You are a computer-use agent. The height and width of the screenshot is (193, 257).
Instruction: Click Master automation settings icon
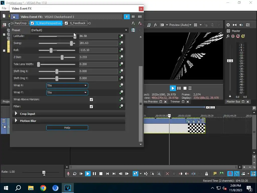pos(233,36)
